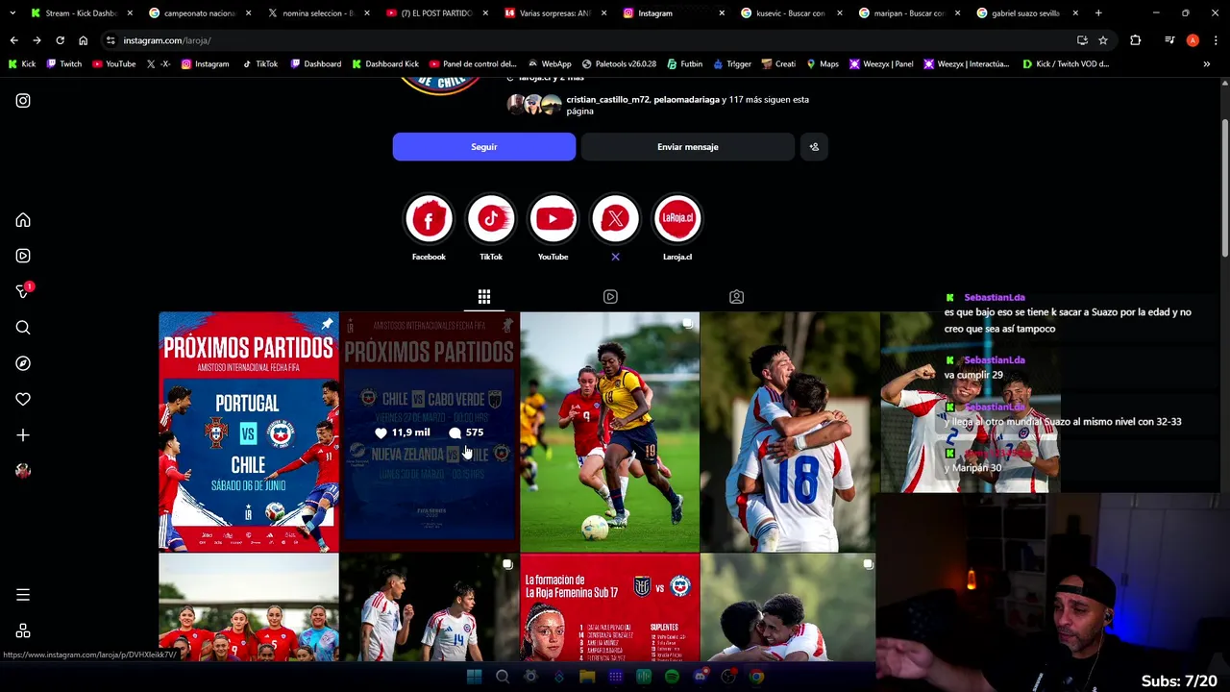The image size is (1230, 692).
Task: Click the Create plus icon in the sidebar
Action: click(x=23, y=435)
